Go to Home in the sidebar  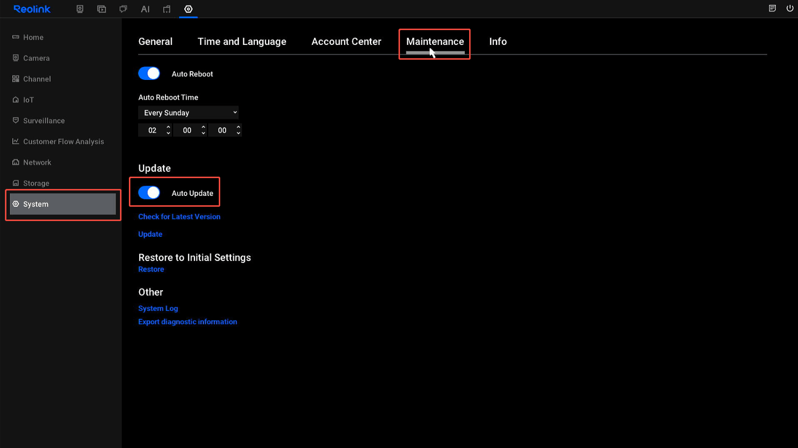point(33,37)
